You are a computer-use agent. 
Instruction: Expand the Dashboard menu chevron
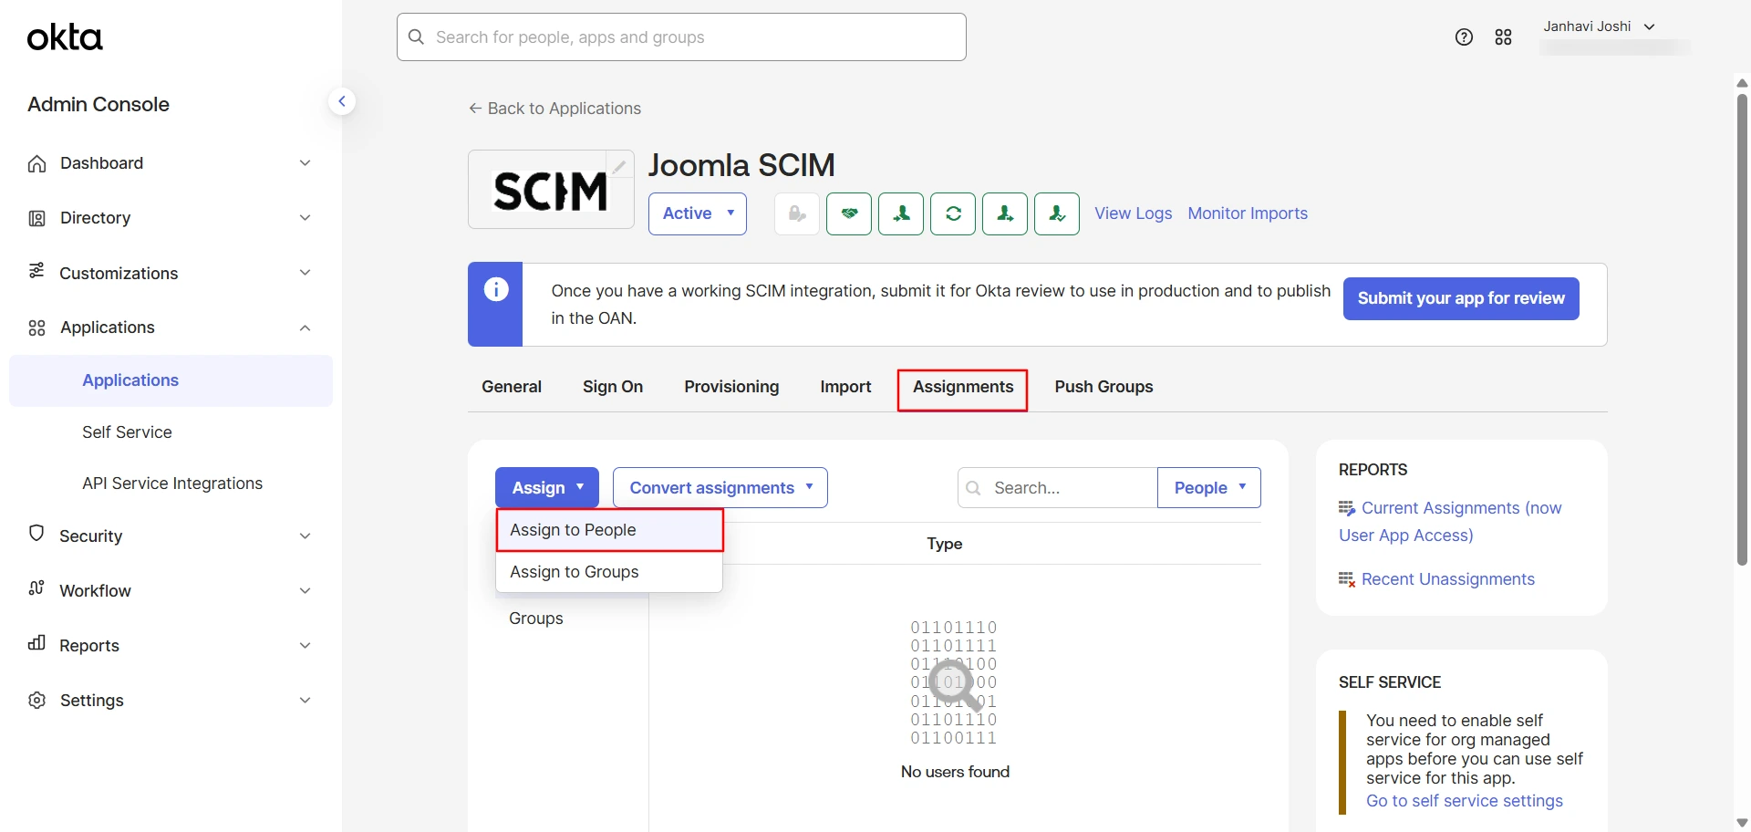tap(306, 163)
